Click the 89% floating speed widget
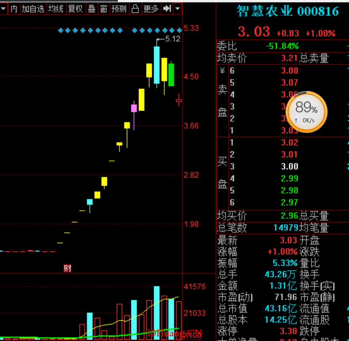 (x=306, y=112)
